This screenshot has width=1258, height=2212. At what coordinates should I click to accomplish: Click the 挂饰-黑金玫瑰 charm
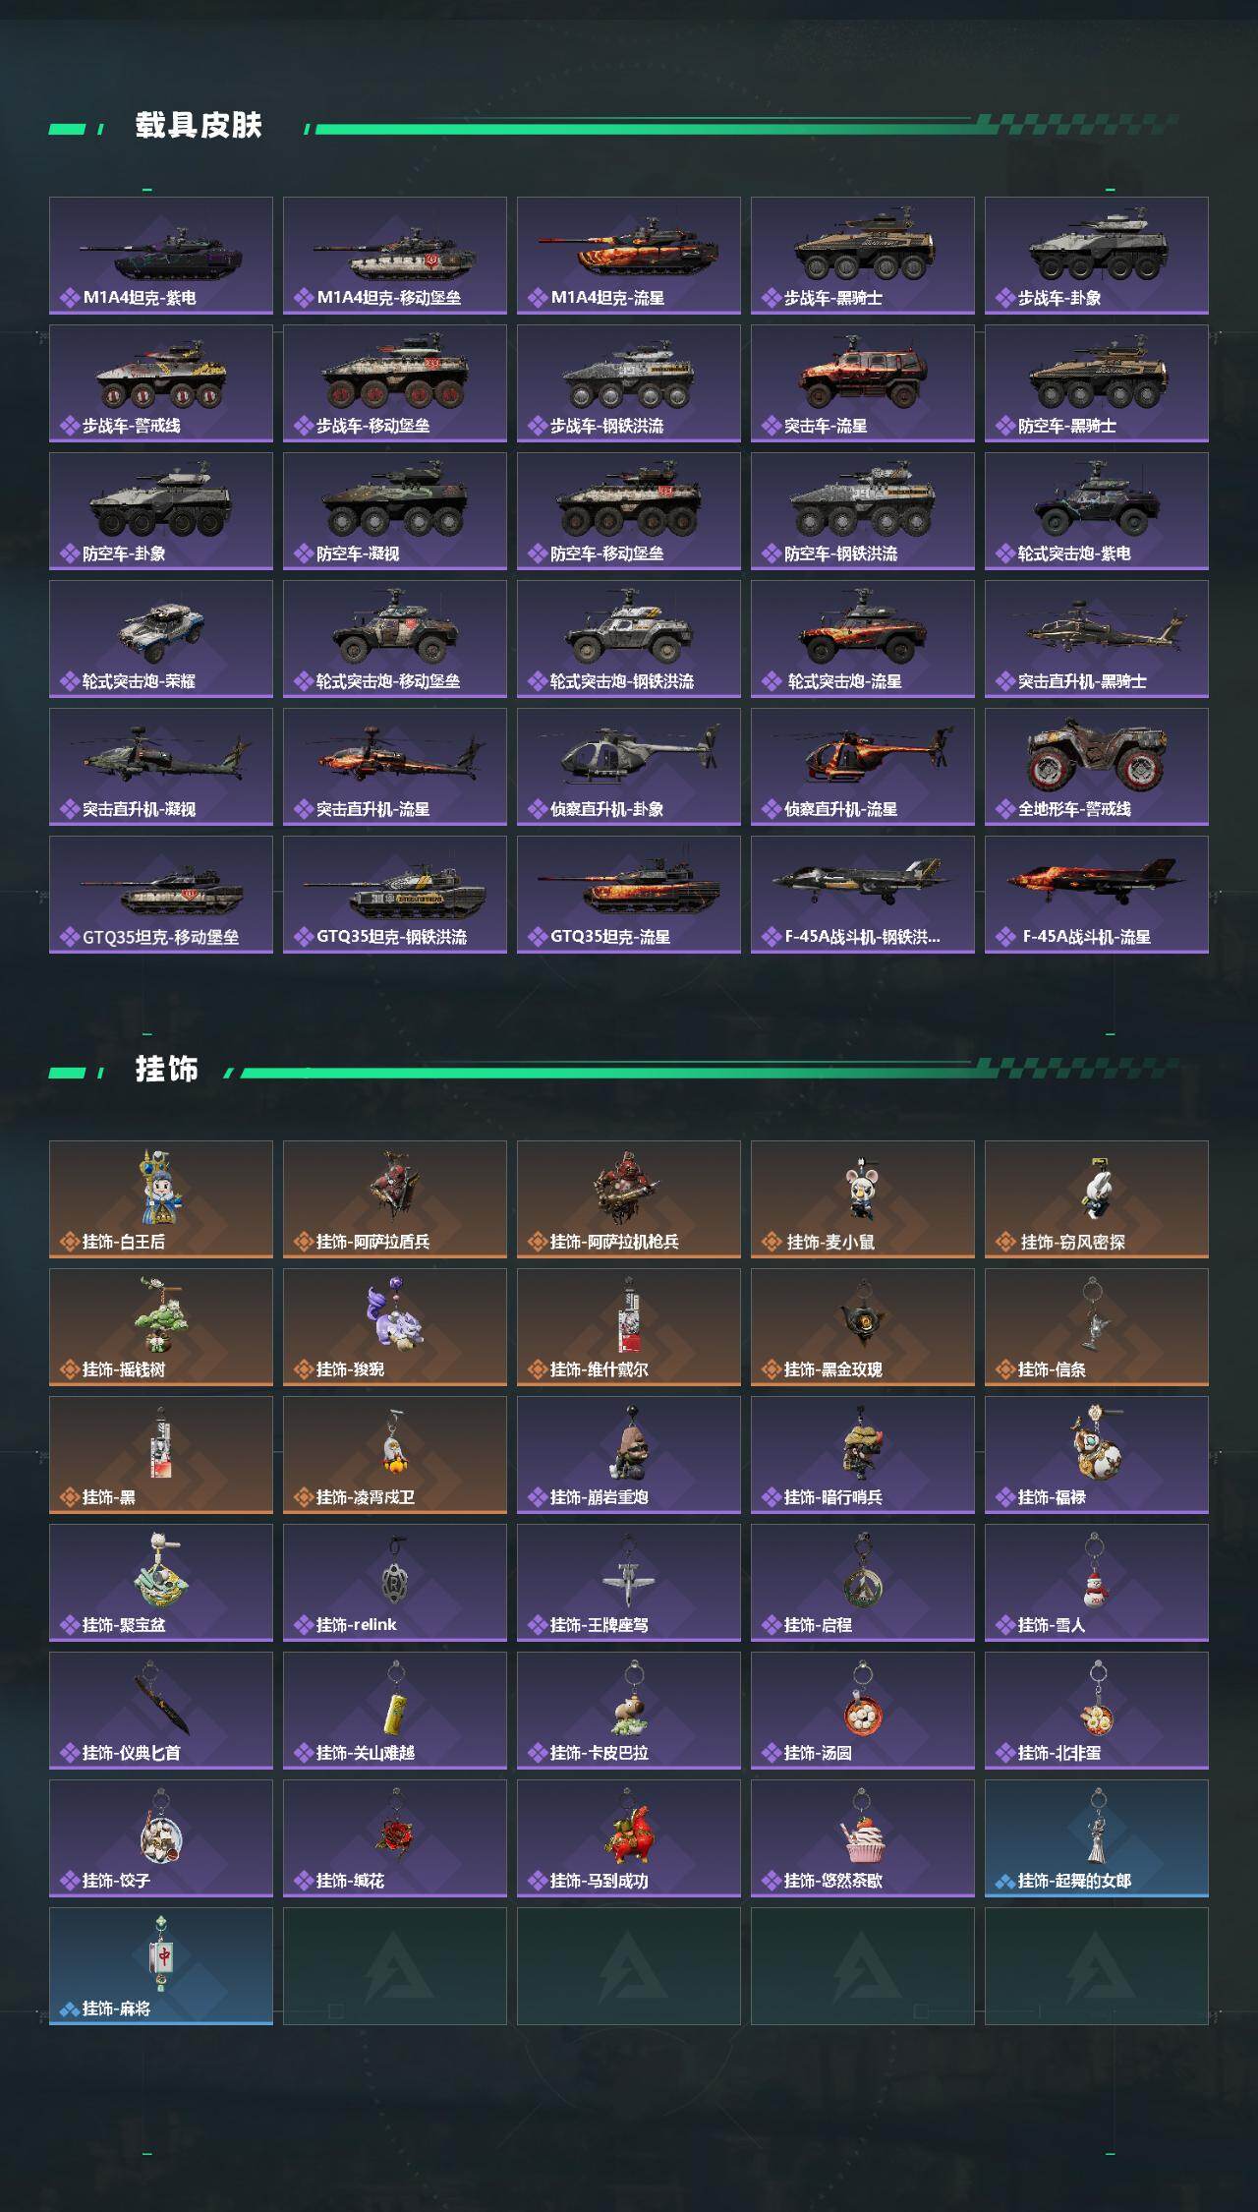[863, 1327]
